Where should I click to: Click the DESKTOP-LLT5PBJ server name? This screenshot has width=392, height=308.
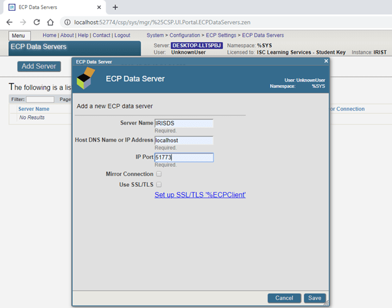click(x=197, y=45)
